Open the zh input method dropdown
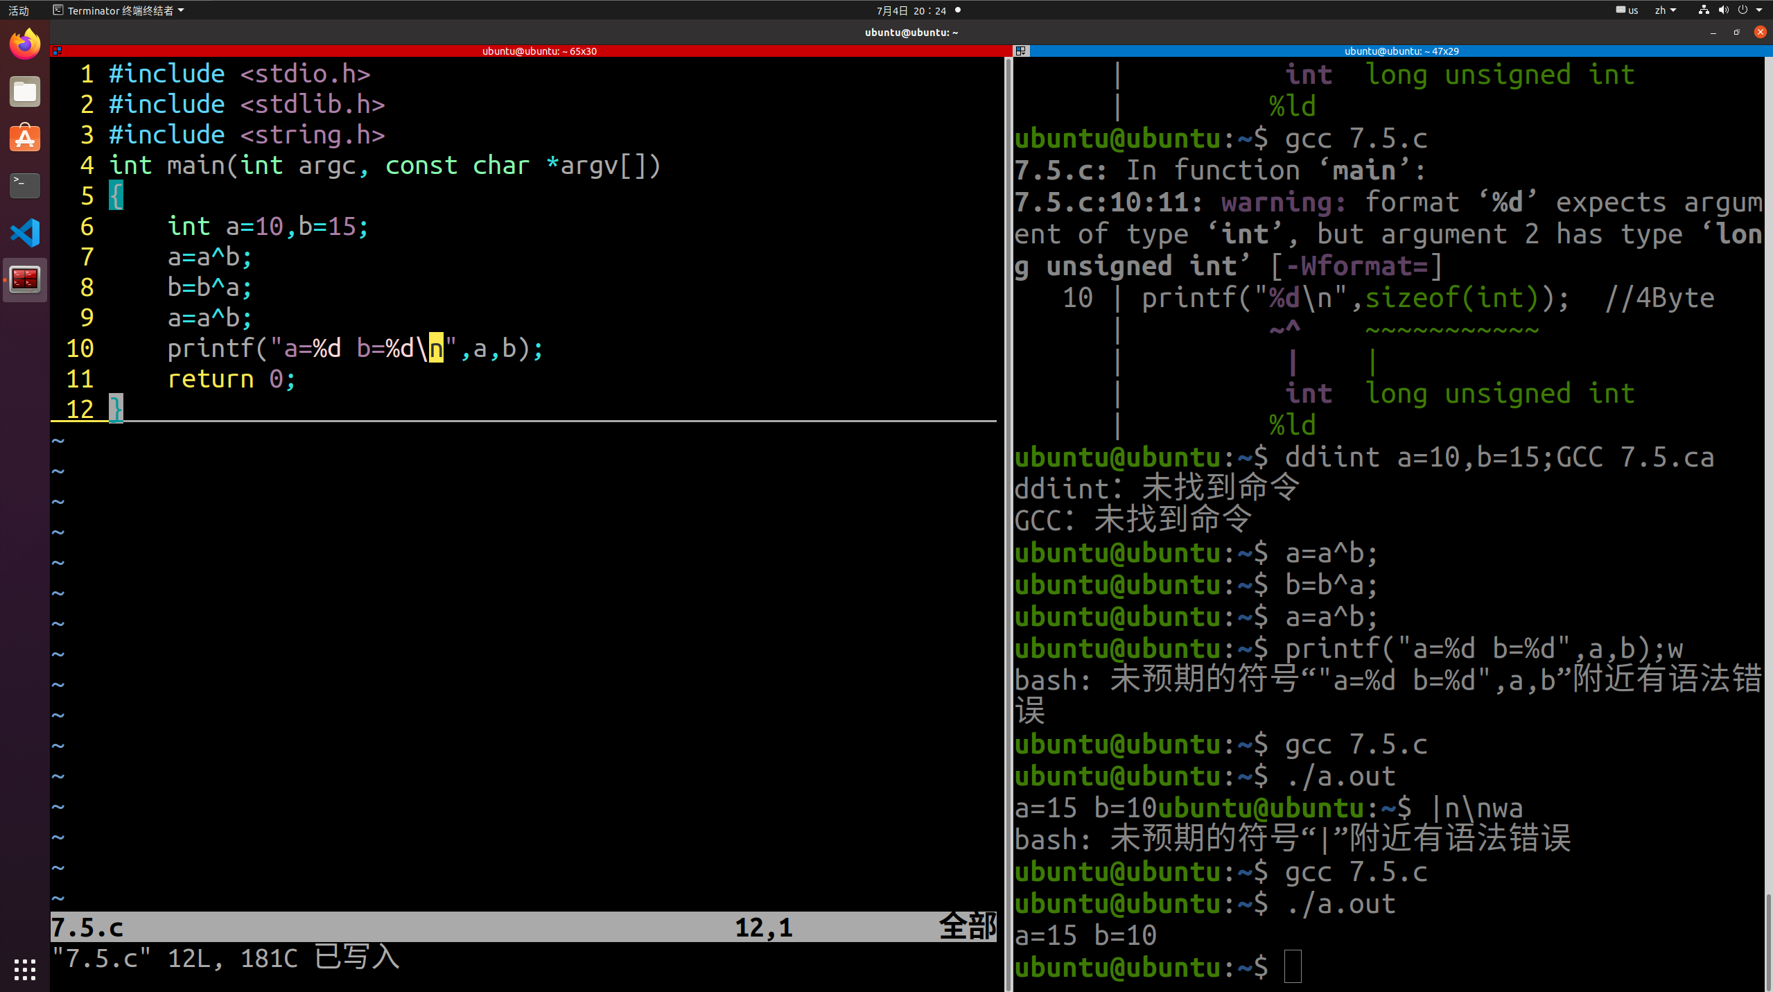Viewport: 1773px width, 992px height. 1665,10
